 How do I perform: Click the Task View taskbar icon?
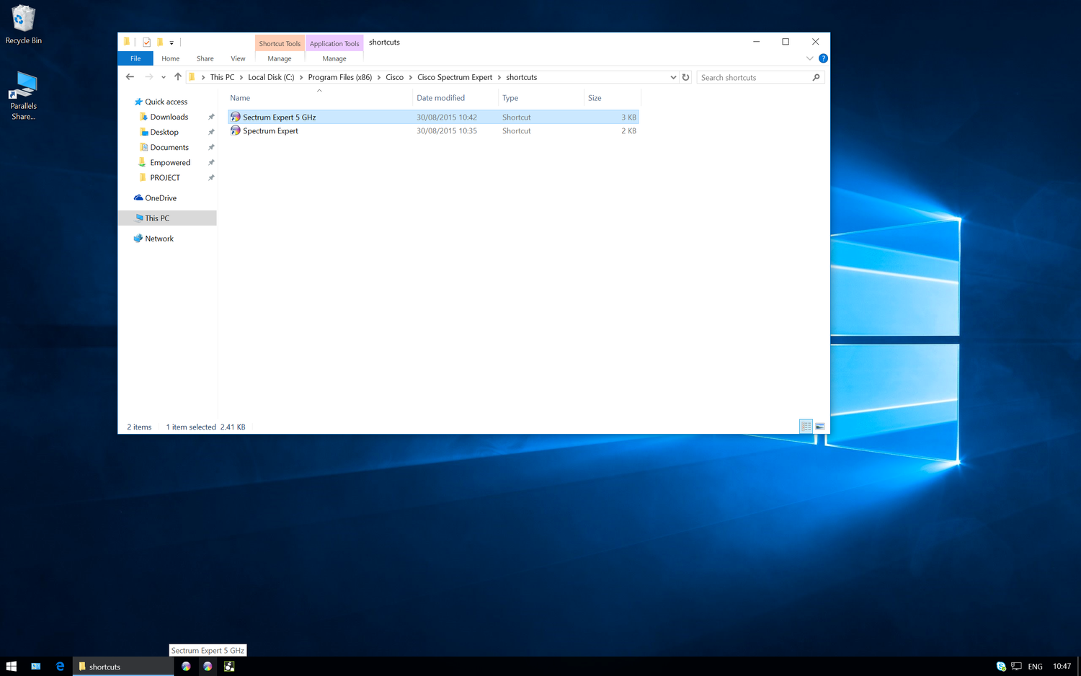click(x=35, y=667)
